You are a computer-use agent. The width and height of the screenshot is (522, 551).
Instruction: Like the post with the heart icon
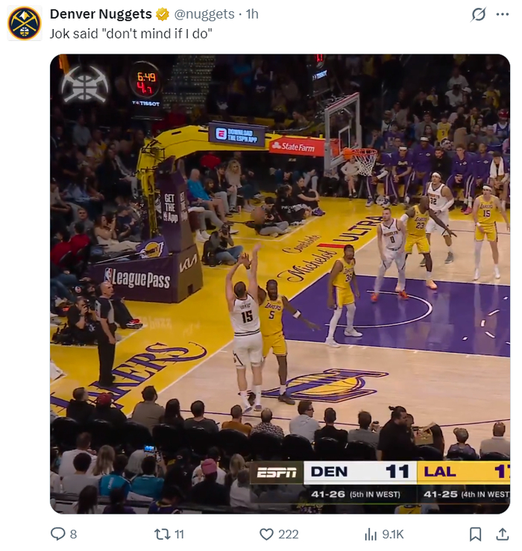(x=266, y=534)
